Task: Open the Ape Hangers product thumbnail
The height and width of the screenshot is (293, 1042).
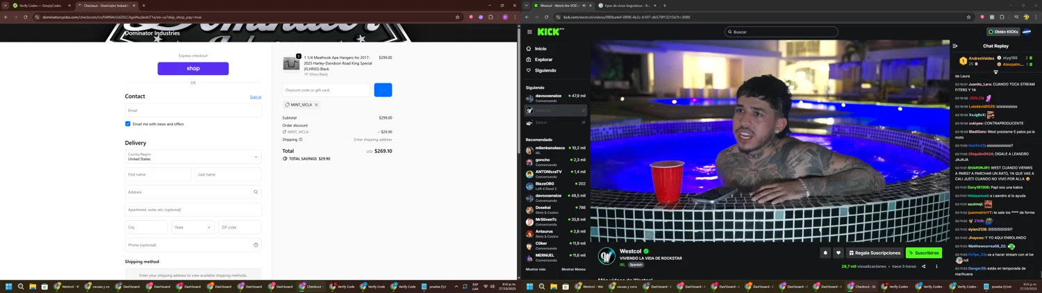Action: (x=291, y=64)
